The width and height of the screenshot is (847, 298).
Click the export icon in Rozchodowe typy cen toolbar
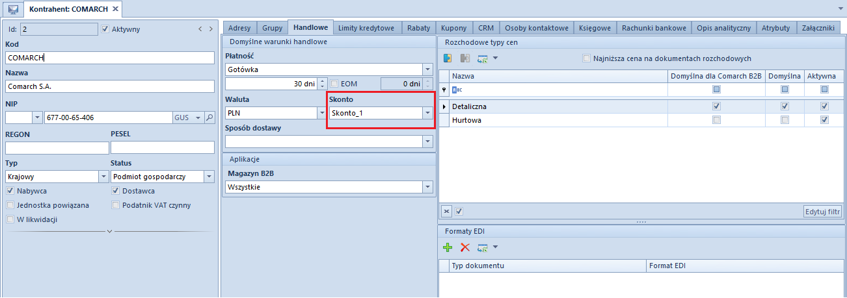coord(483,58)
